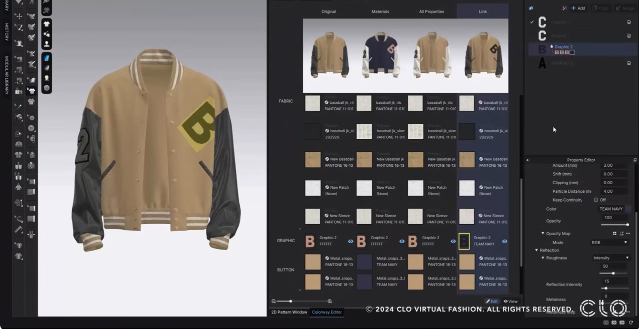This screenshot has width=639, height=329.
Task: Toggle Graphic 2 visibility in second colorway
Action: coord(402,242)
